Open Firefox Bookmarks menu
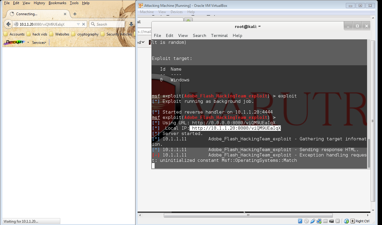This screenshot has height=225, width=382. pos(57,3)
